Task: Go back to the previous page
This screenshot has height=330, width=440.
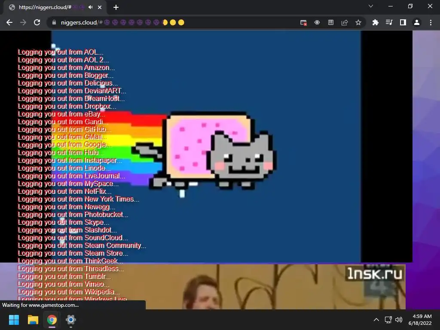Action: coord(9,22)
